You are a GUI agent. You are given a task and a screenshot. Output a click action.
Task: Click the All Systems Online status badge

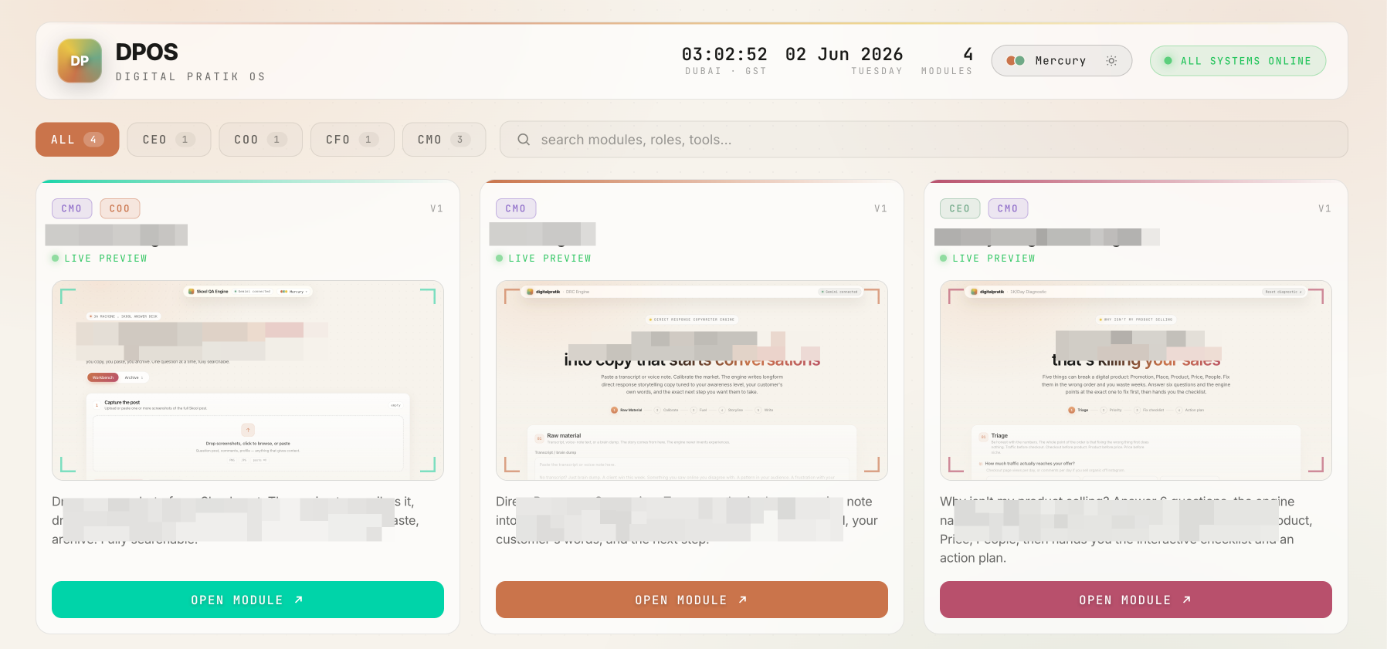point(1238,61)
